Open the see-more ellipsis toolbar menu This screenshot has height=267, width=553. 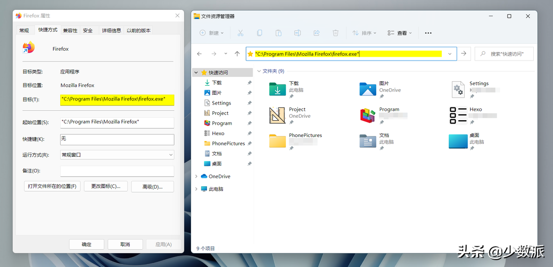(x=428, y=33)
